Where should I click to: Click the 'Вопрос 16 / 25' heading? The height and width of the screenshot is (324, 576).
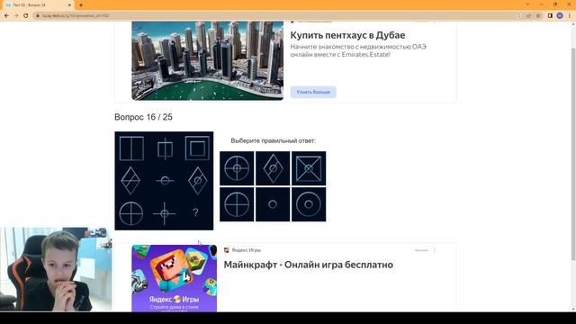[143, 117]
